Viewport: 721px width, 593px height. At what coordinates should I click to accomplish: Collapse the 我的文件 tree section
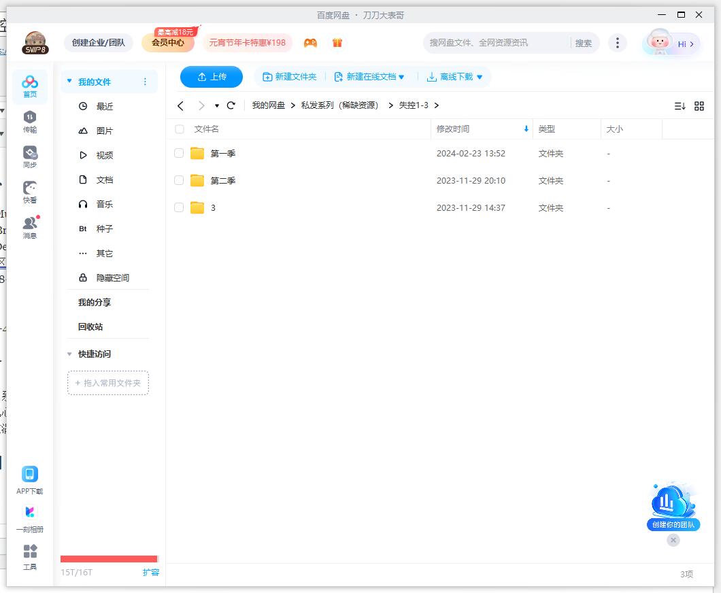tap(69, 82)
